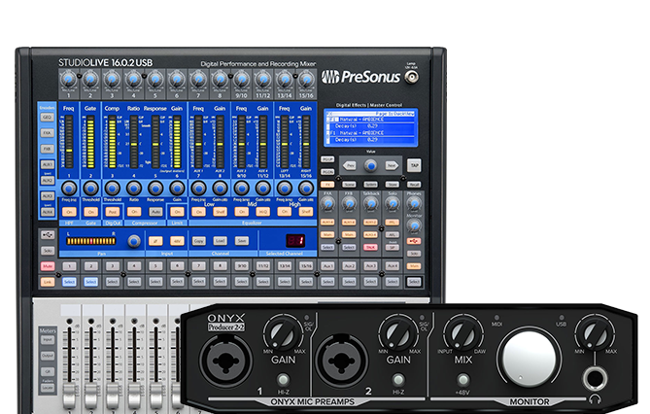
Task: Click the Recall button
Action: pos(414,185)
